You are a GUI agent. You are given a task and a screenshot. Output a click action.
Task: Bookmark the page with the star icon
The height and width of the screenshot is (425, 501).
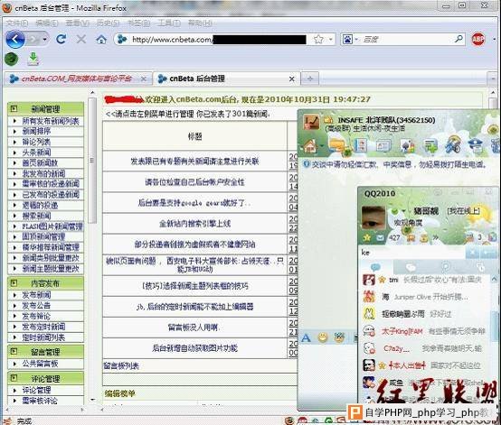pyautogui.click(x=318, y=39)
